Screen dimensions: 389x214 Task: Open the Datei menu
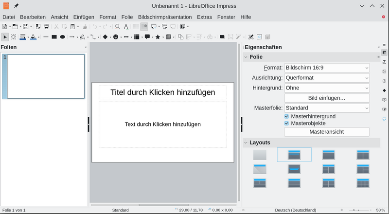(x=9, y=17)
